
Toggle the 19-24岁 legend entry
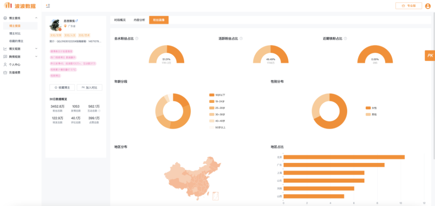pyautogui.click(x=217, y=101)
